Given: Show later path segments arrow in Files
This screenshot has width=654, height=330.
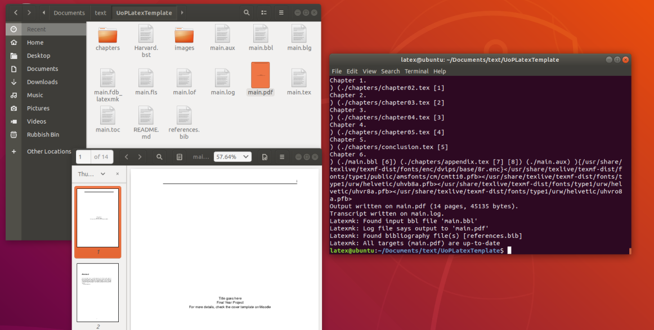Looking at the screenshot, I should tap(182, 12).
